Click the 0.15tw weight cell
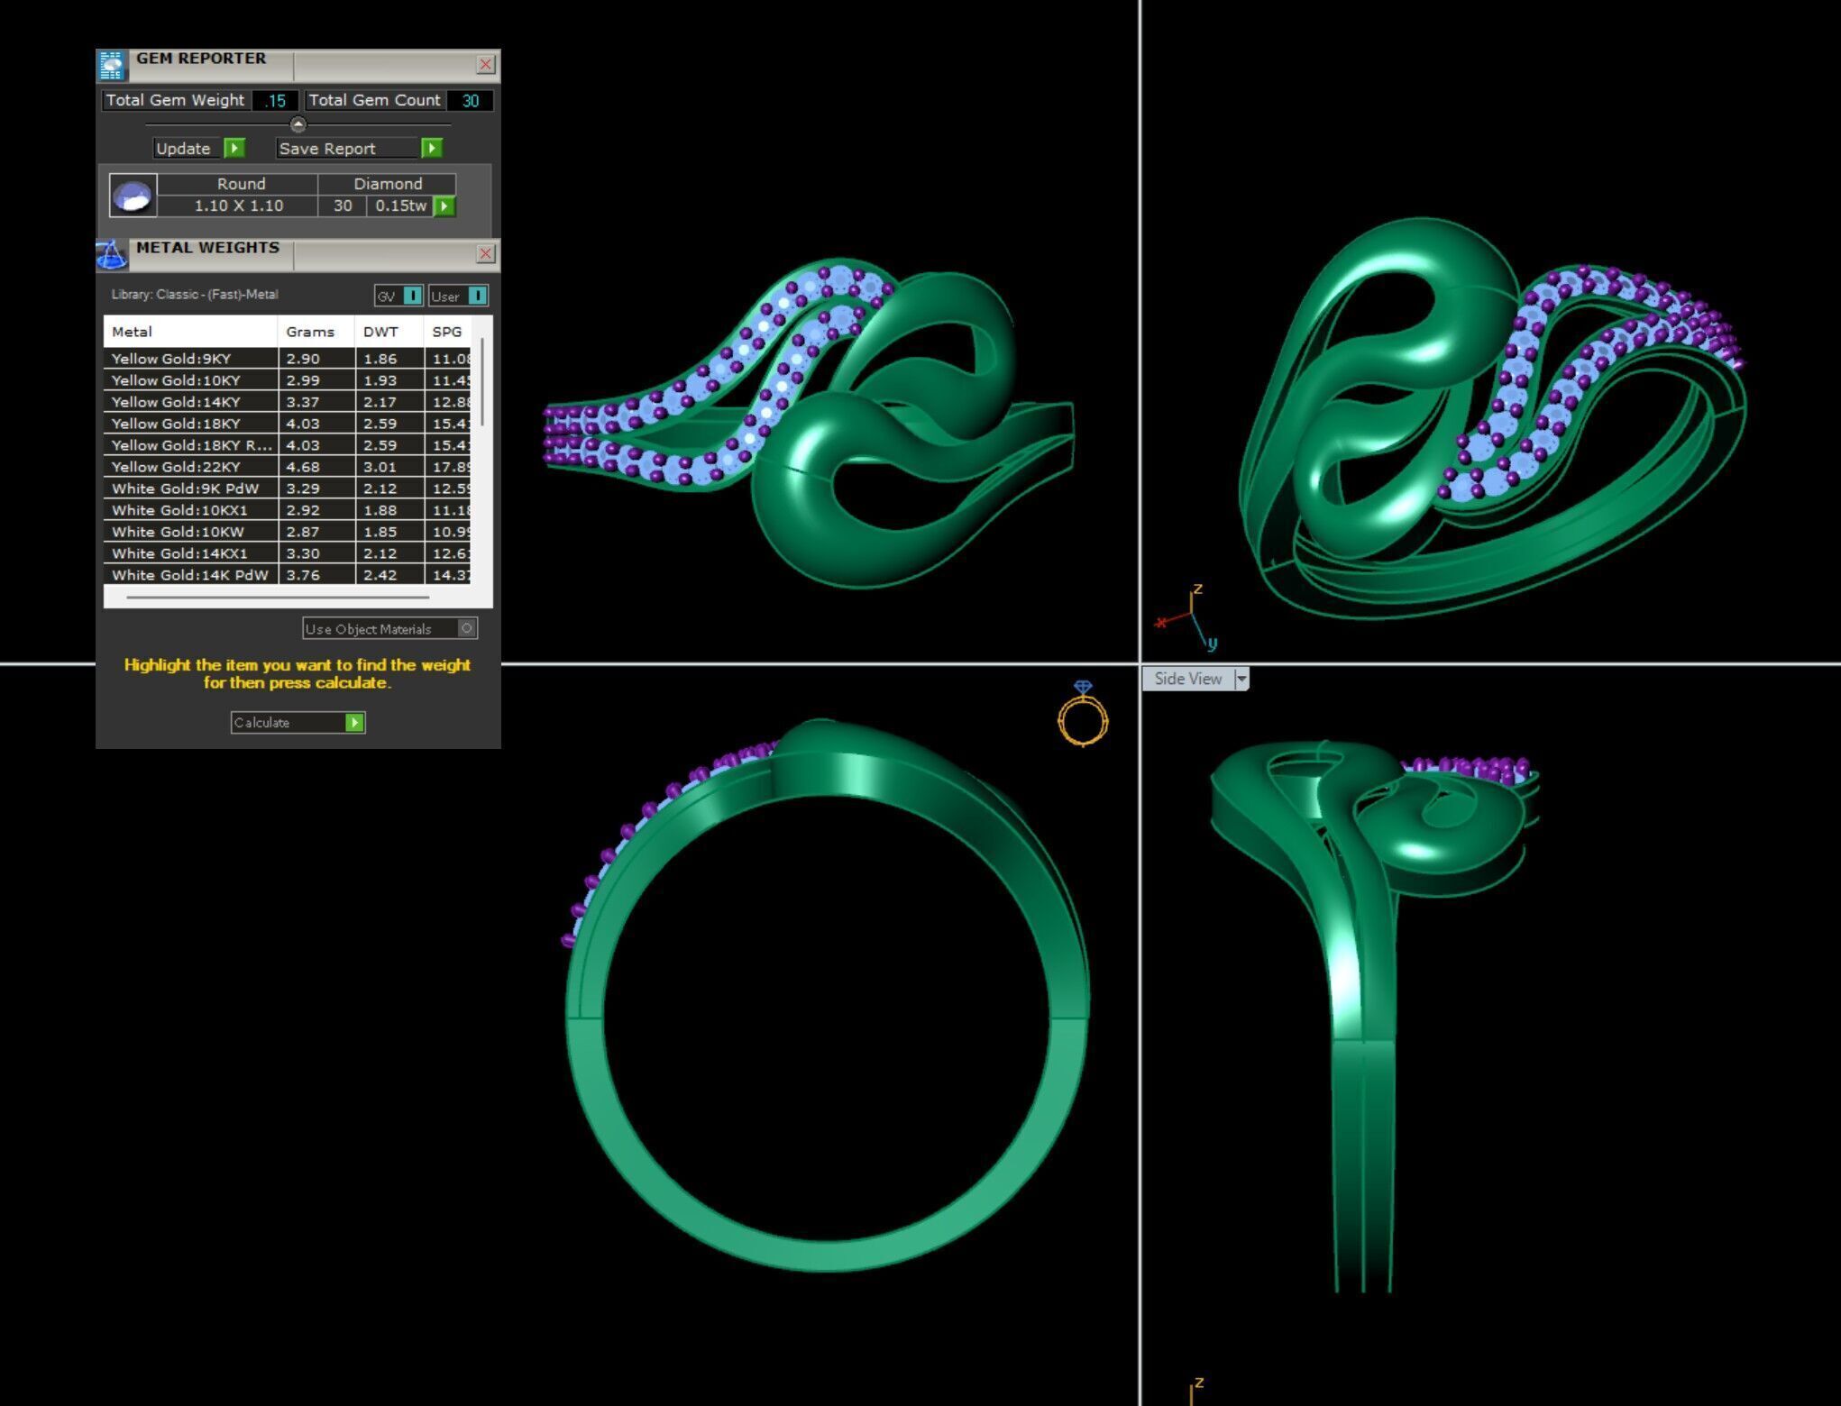The height and width of the screenshot is (1406, 1841). (x=400, y=205)
